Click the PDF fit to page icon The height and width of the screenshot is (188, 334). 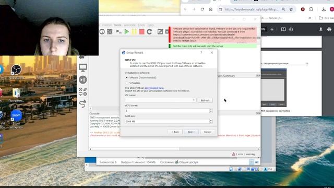[x=283, y=29]
